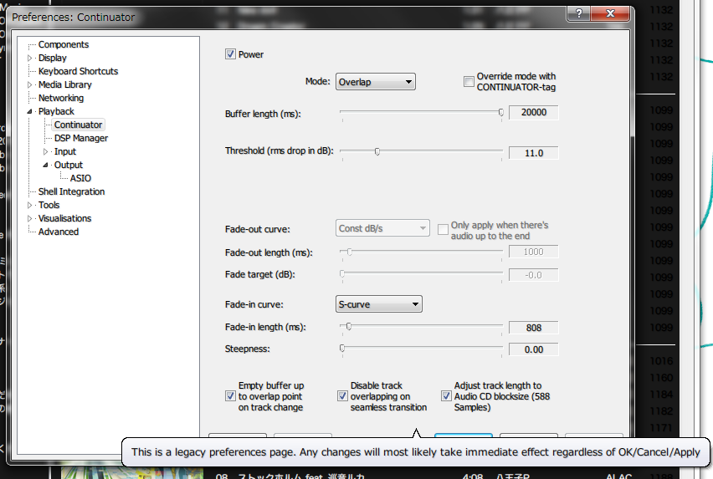Click the Buffer length value field
713x479 pixels.
point(533,113)
